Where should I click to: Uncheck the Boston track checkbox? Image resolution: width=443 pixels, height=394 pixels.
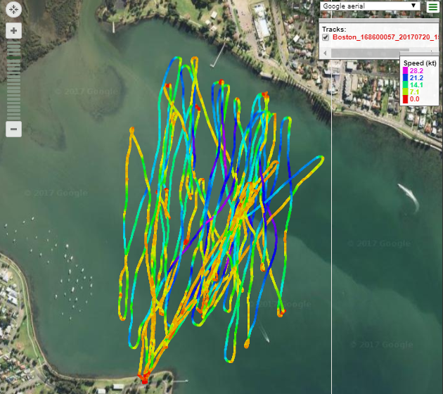click(x=326, y=37)
